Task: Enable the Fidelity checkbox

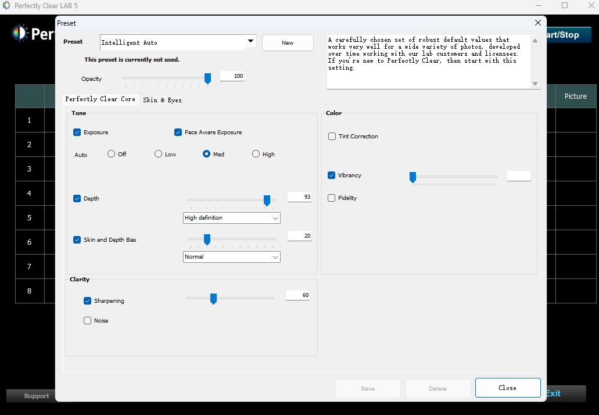Action: [x=331, y=198]
